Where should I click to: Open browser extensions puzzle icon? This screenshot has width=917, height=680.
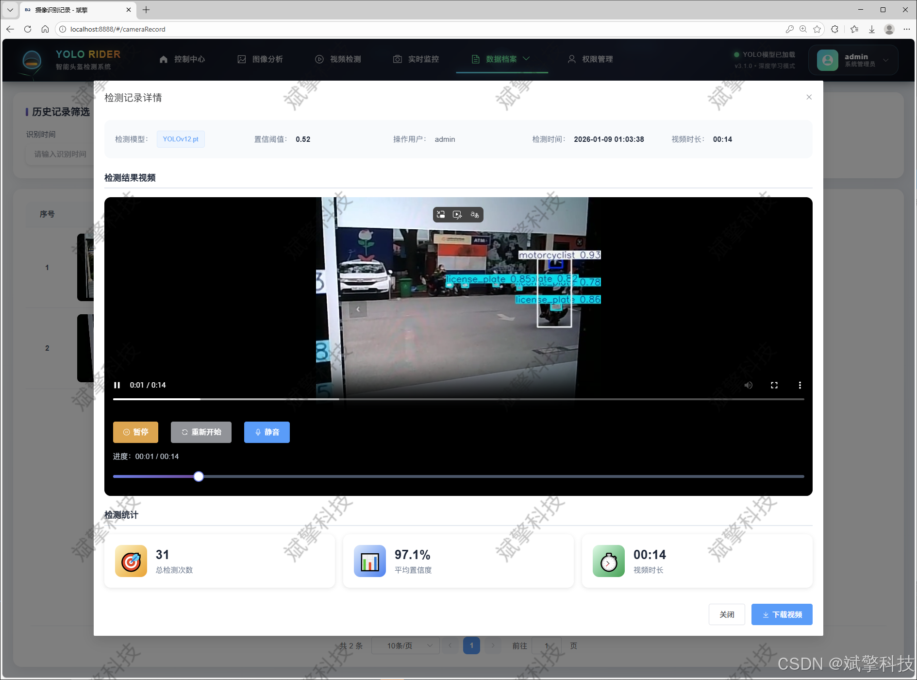tap(834, 29)
